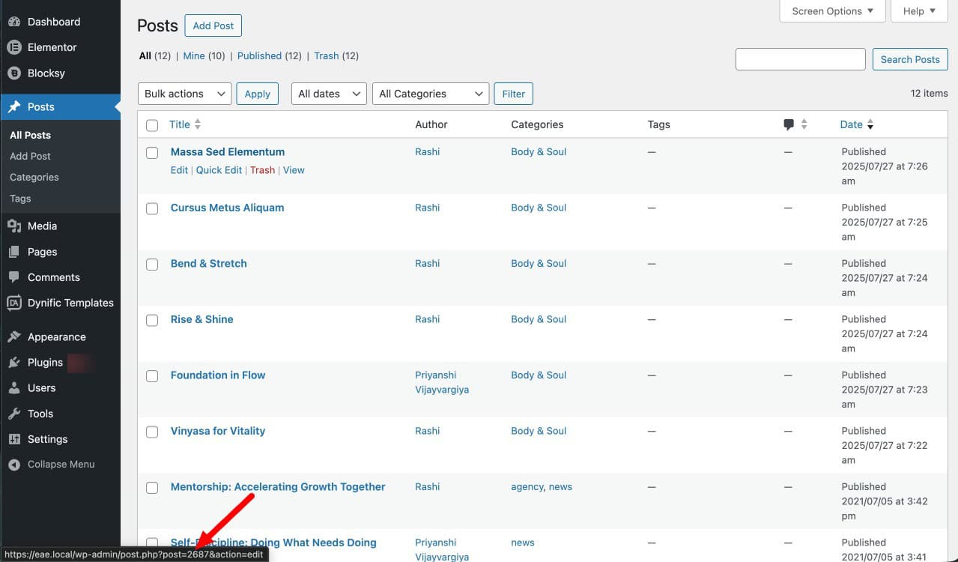This screenshot has width=958, height=562.
Task: Click View link under Massa Sed Elementum
Action: [294, 170]
